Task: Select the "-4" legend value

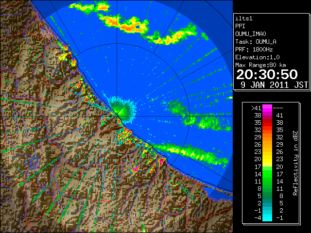Action: pos(258,218)
